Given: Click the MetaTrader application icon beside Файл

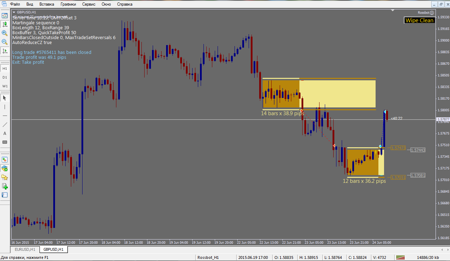Looking at the screenshot, I should click(4, 4).
